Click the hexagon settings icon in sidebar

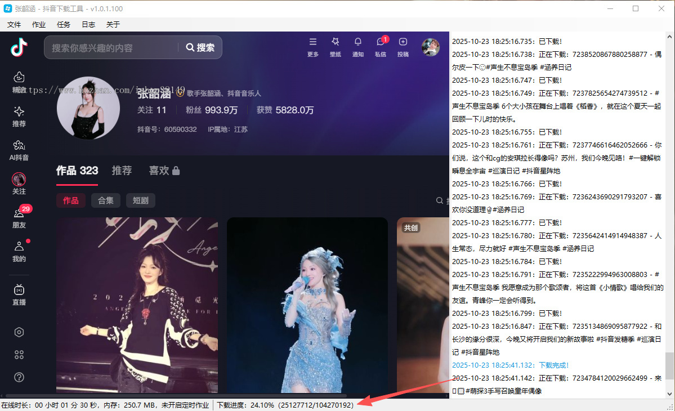tap(19, 332)
